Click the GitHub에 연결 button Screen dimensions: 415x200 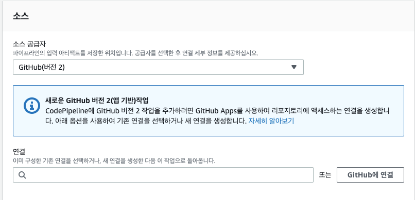[370, 175]
